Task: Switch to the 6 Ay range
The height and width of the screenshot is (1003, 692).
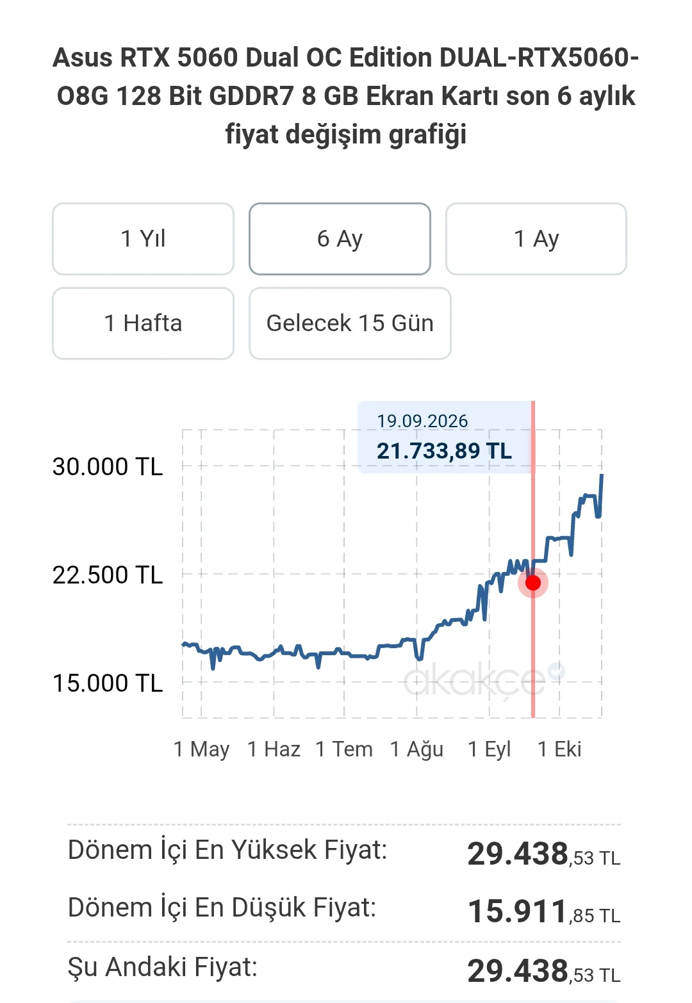Action: point(340,239)
